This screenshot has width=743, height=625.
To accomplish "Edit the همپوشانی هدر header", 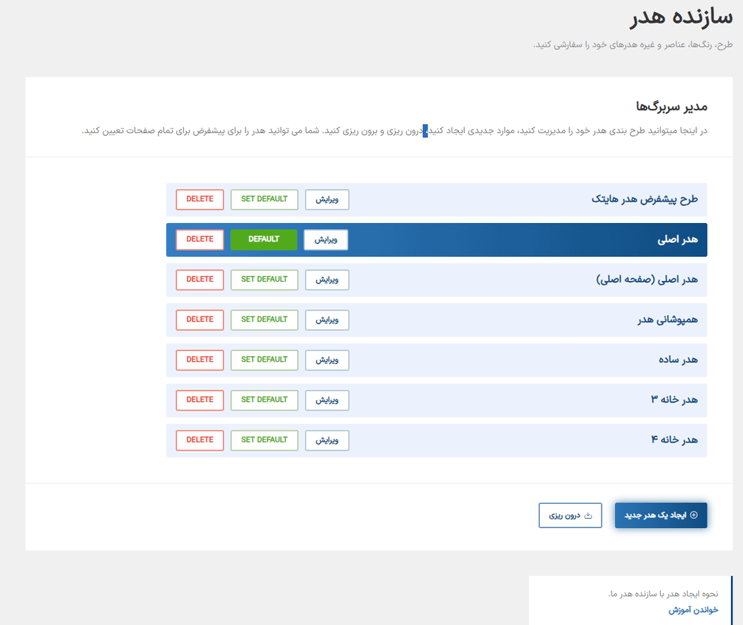I will point(327,321).
